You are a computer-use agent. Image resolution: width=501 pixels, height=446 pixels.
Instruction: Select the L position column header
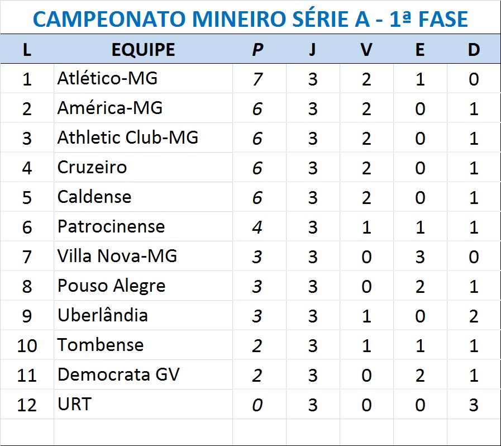[27, 49]
